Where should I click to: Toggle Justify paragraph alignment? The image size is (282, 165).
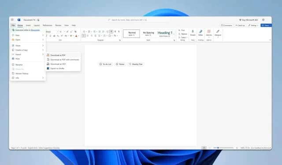click(95, 36)
